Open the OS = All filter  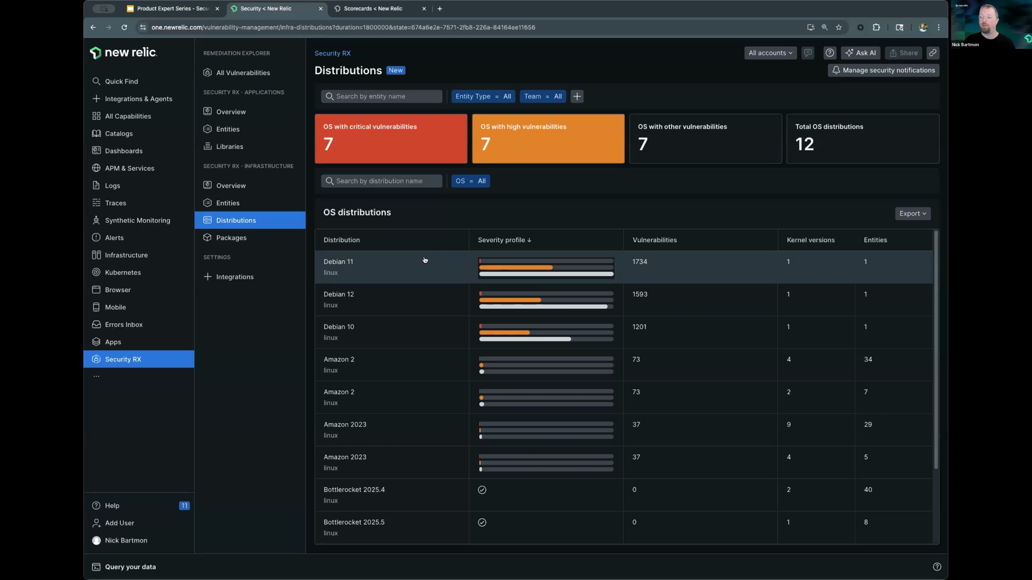pos(471,181)
